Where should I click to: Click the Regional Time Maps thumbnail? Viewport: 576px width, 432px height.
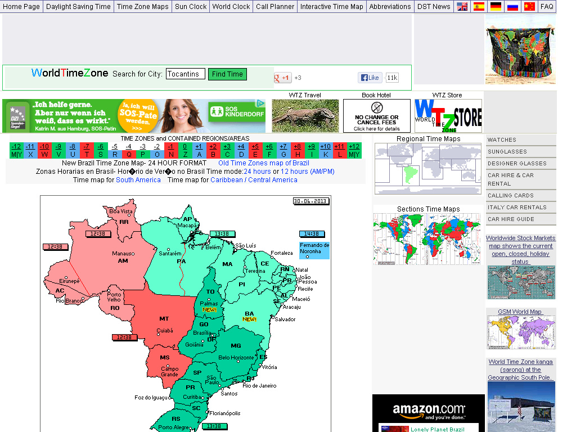428,169
